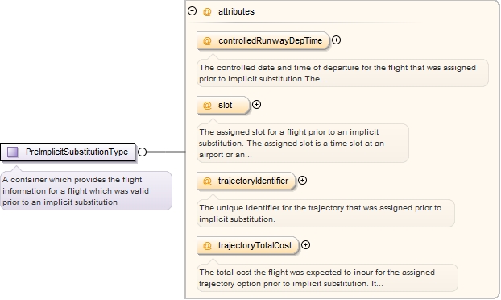Click the @ icon beside attributes header
This screenshot has width=501, height=300.
point(207,12)
